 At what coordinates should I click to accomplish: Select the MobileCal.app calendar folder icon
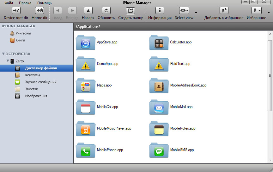86,107
